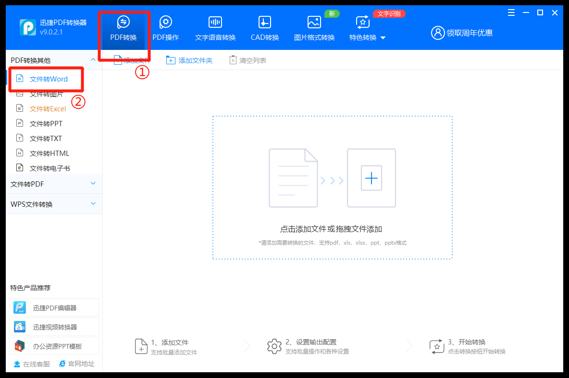Viewport: 569px width, 378px height.
Task: Click the document placeholder icon in drop zone
Action: point(293,178)
